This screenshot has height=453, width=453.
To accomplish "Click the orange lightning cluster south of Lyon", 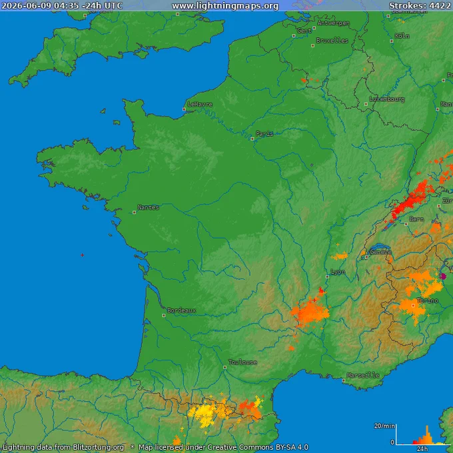I will point(310,312).
